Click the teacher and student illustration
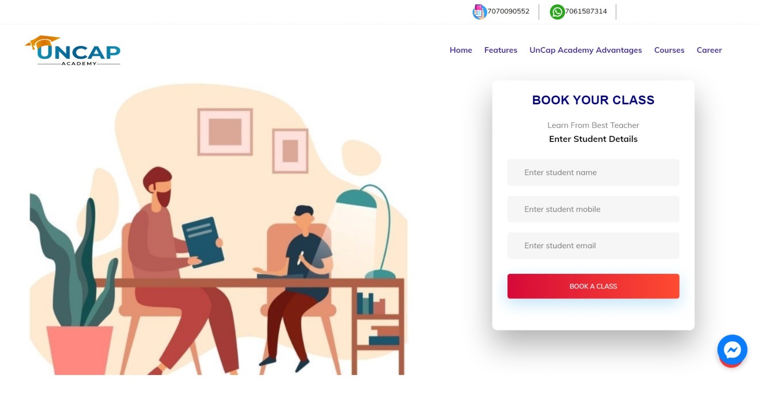This screenshot has height=420, width=759. pyautogui.click(x=219, y=229)
